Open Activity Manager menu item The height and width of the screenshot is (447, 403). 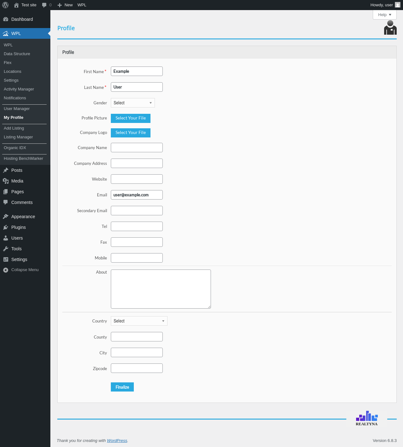tap(19, 89)
